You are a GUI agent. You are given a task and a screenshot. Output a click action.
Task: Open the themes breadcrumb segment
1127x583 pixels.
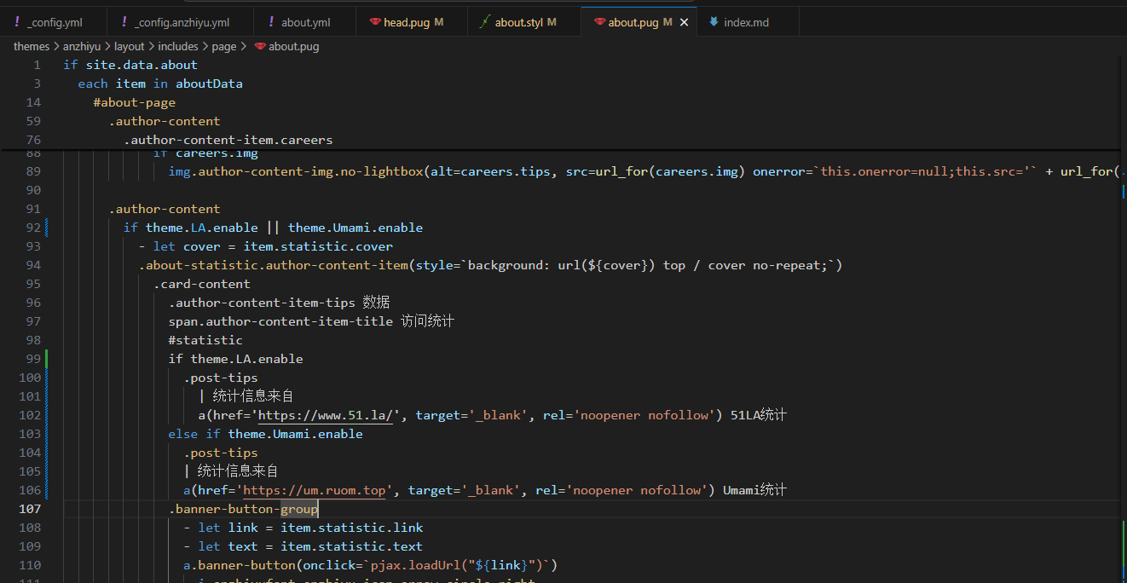32,46
